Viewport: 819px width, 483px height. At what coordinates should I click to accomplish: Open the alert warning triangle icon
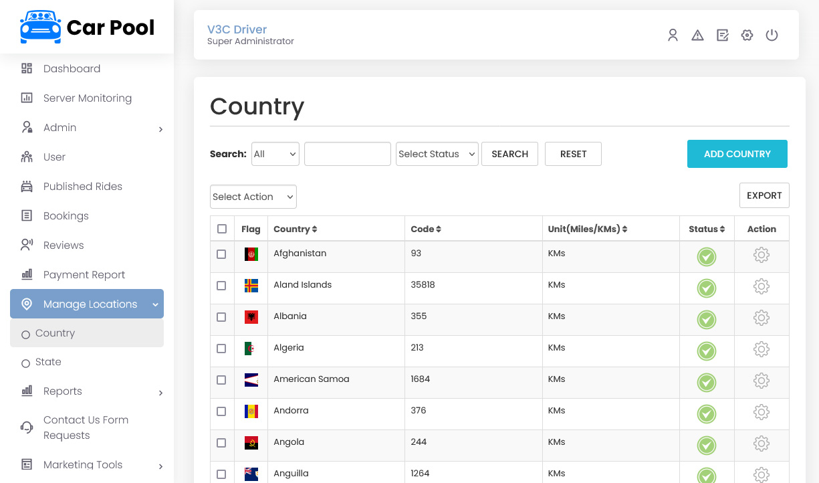[697, 35]
